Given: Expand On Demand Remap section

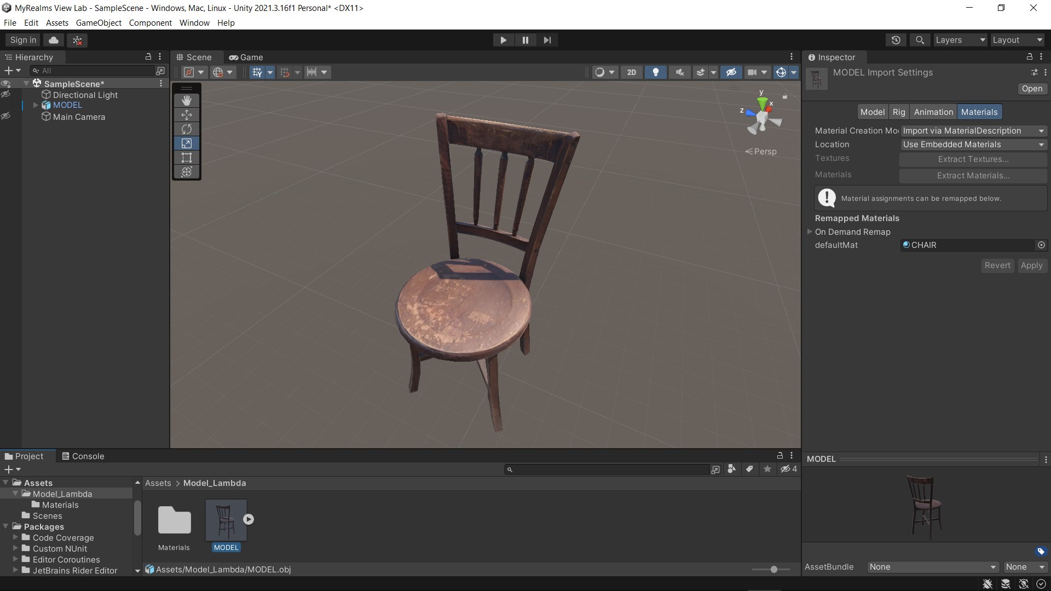Looking at the screenshot, I should 810,231.
